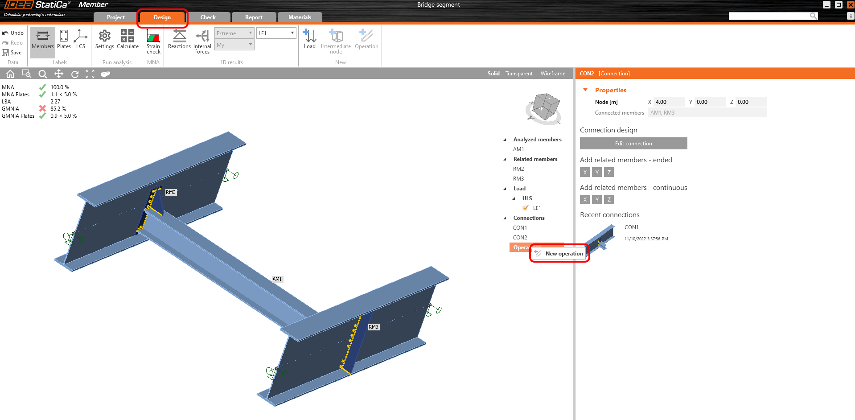The image size is (855, 420).
Task: Run Calculate analysis
Action: tap(127, 39)
